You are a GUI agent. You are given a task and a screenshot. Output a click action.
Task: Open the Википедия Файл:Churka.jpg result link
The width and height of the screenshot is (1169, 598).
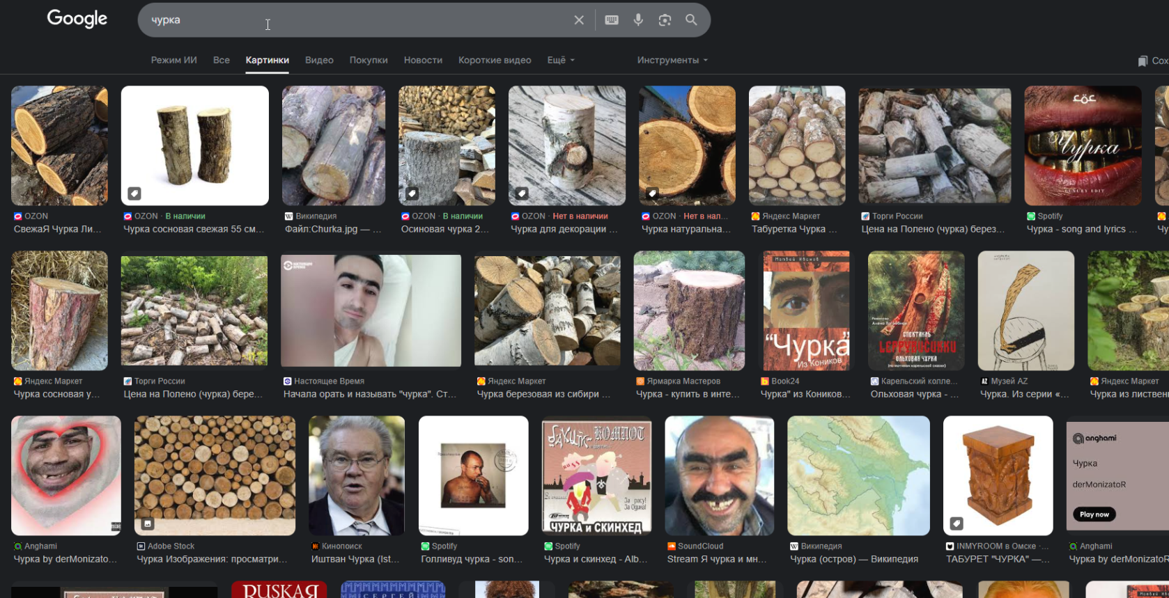[x=332, y=229]
